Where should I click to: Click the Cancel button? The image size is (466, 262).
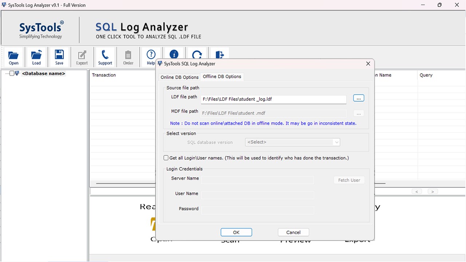point(293,232)
